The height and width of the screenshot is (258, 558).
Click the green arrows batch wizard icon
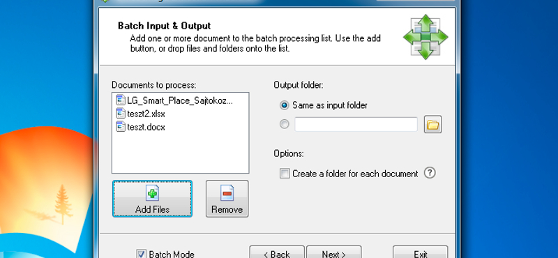tap(425, 37)
